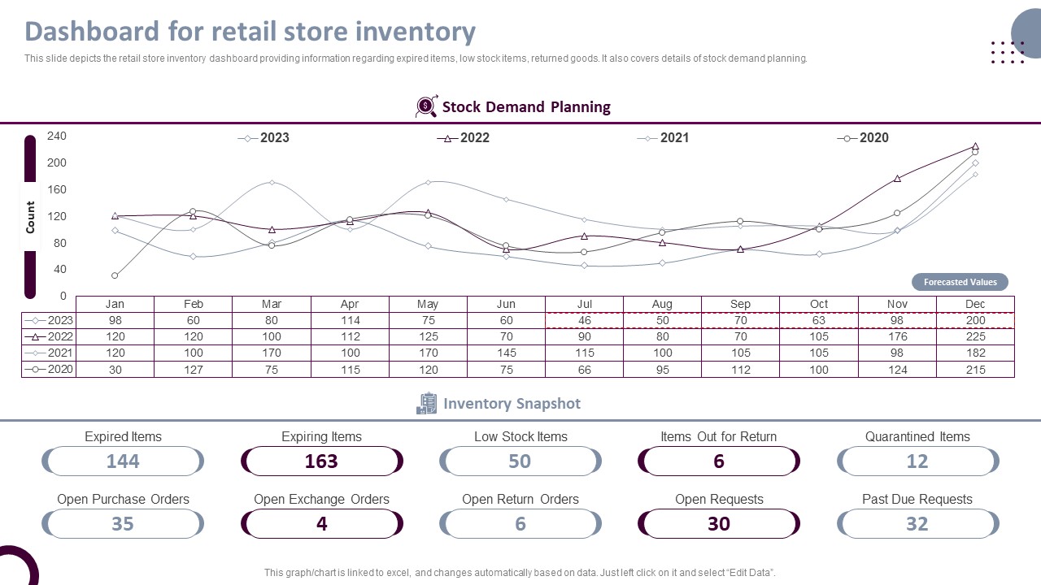Select the 2023 legend entry above chart
Screen dimensions: 1041x585
(x=264, y=138)
